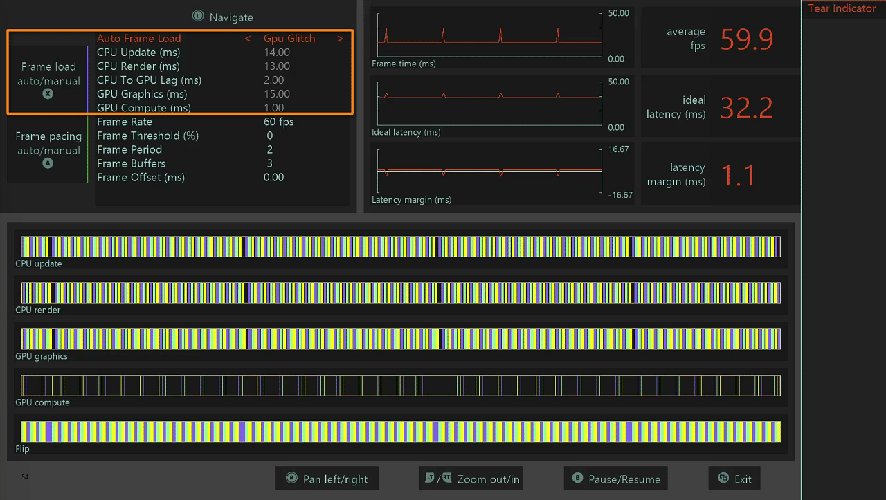Click the CPU Render value 13.00
886x500 pixels.
(277, 66)
